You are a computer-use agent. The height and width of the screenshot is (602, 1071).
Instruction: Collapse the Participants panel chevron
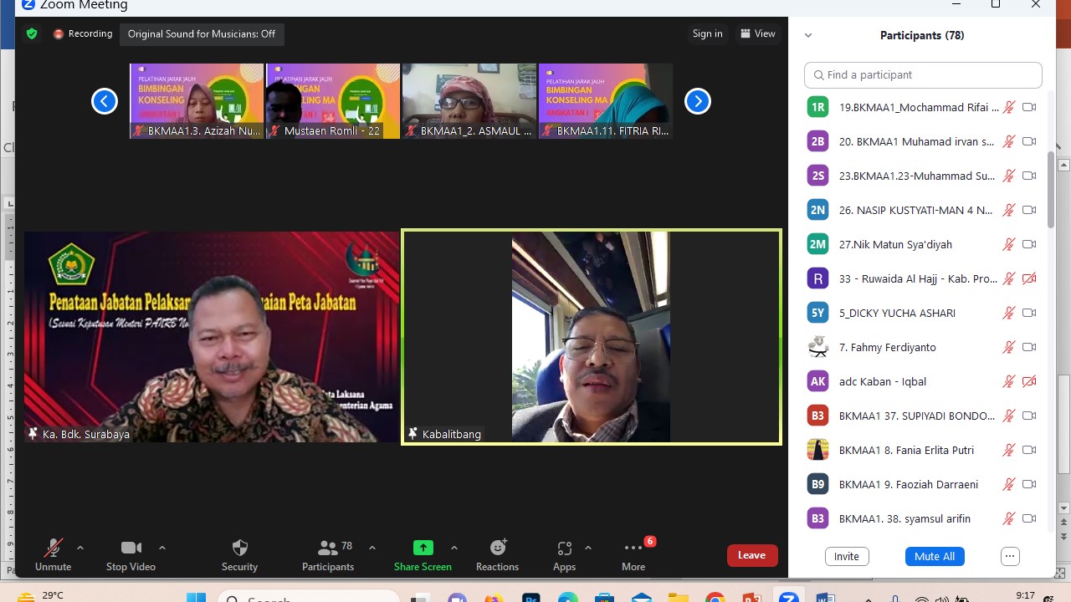coord(808,36)
